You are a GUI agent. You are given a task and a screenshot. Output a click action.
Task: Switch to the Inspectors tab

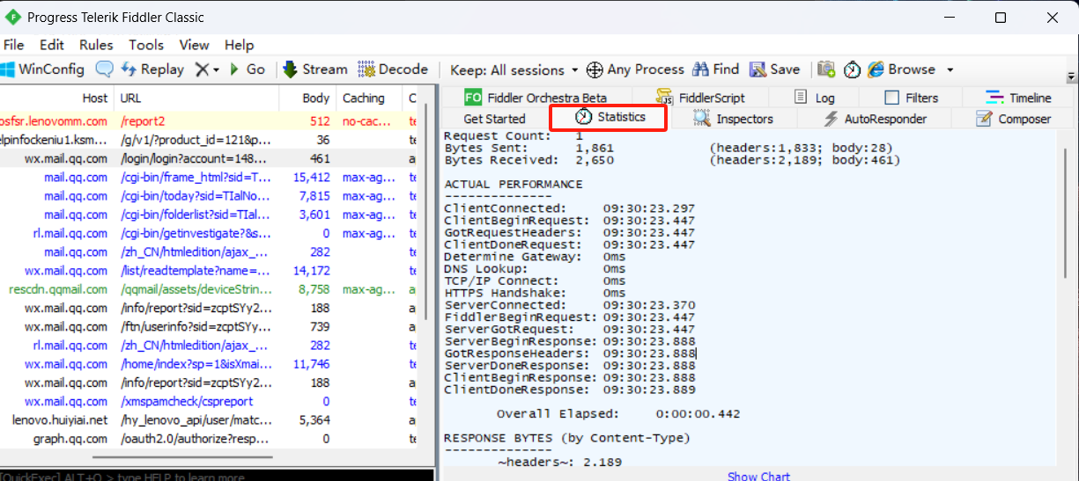coord(733,119)
